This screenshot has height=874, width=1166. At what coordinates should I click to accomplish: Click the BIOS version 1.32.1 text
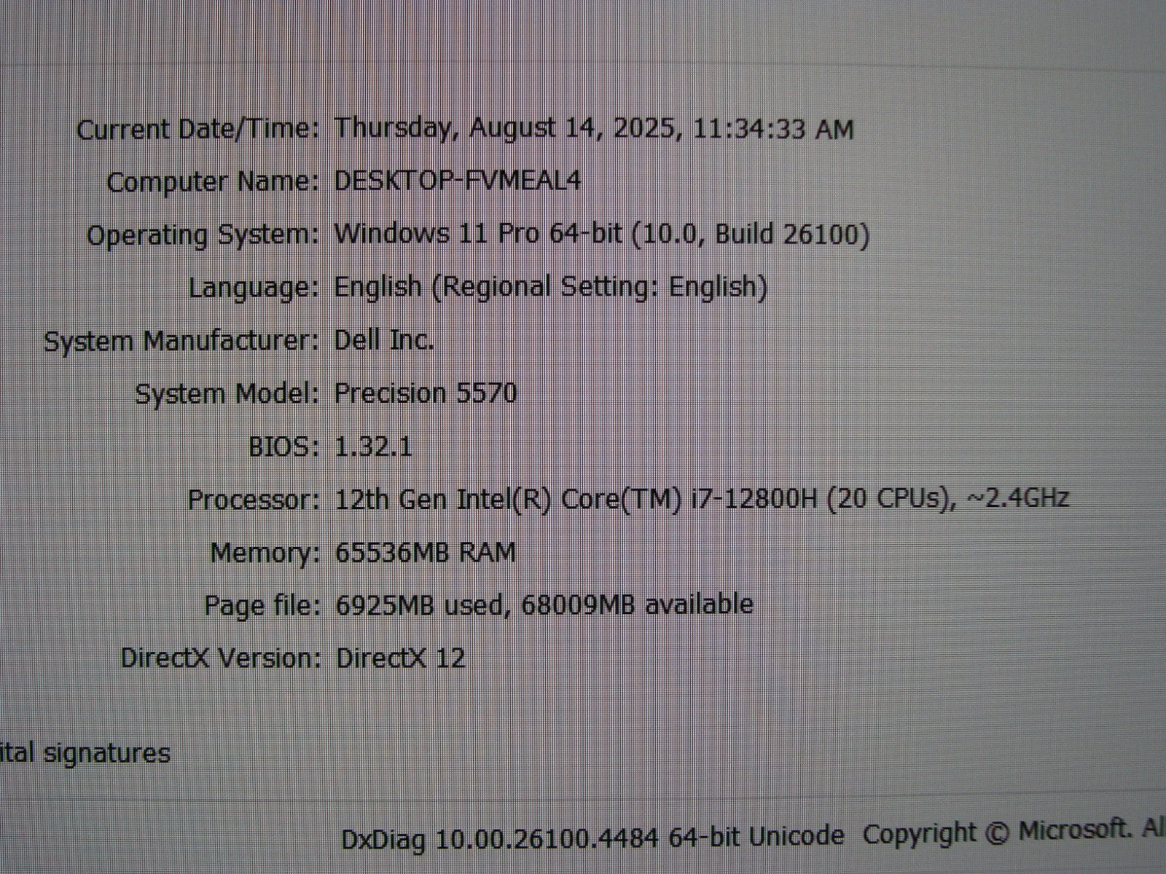pos(373,446)
